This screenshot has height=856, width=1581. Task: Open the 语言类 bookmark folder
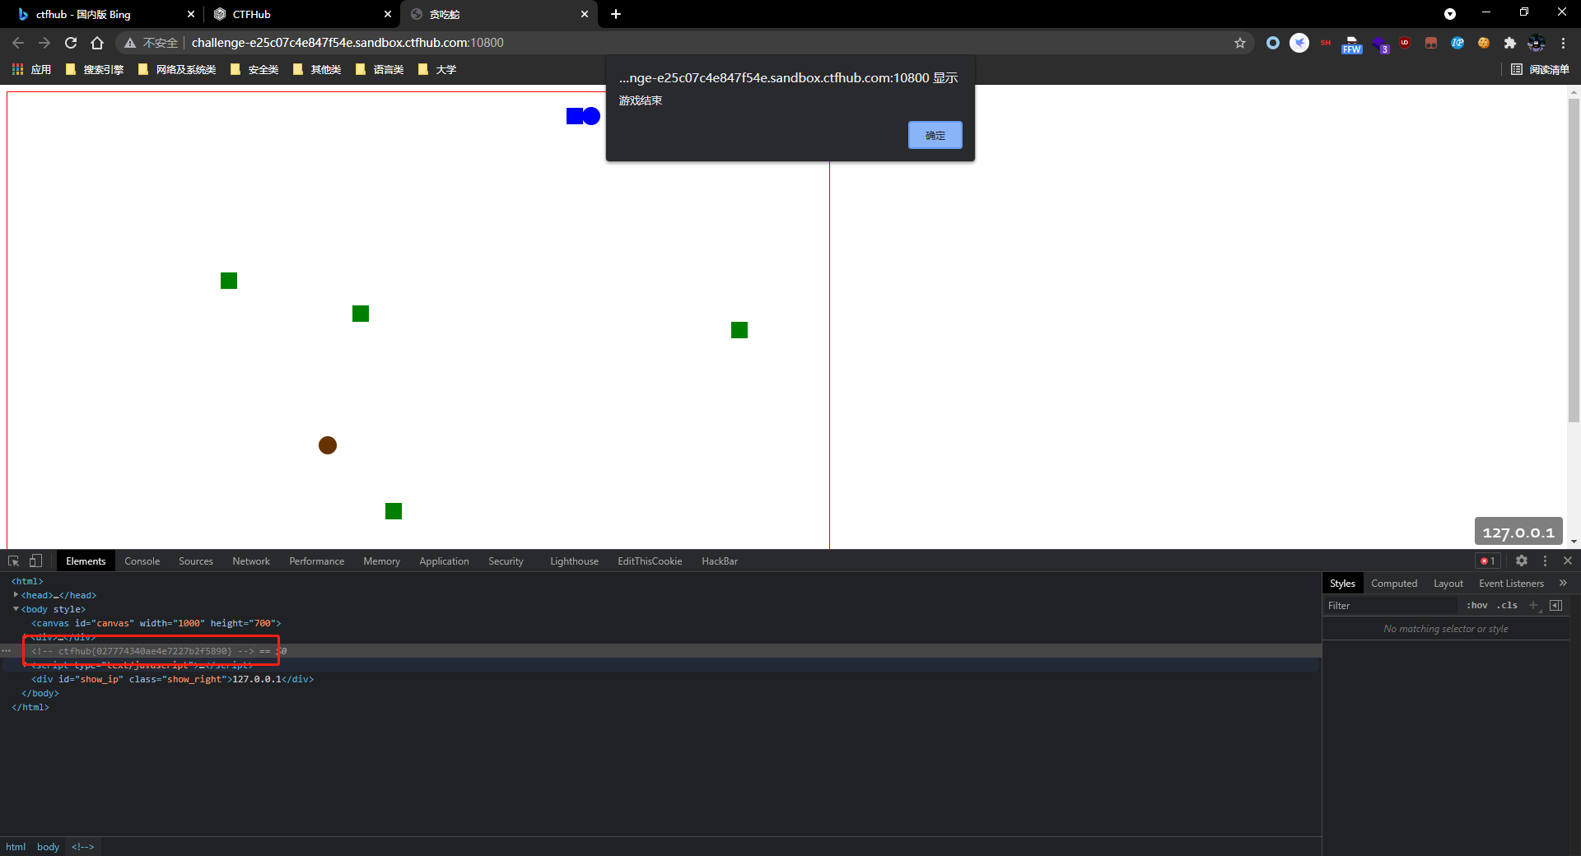[x=380, y=70]
